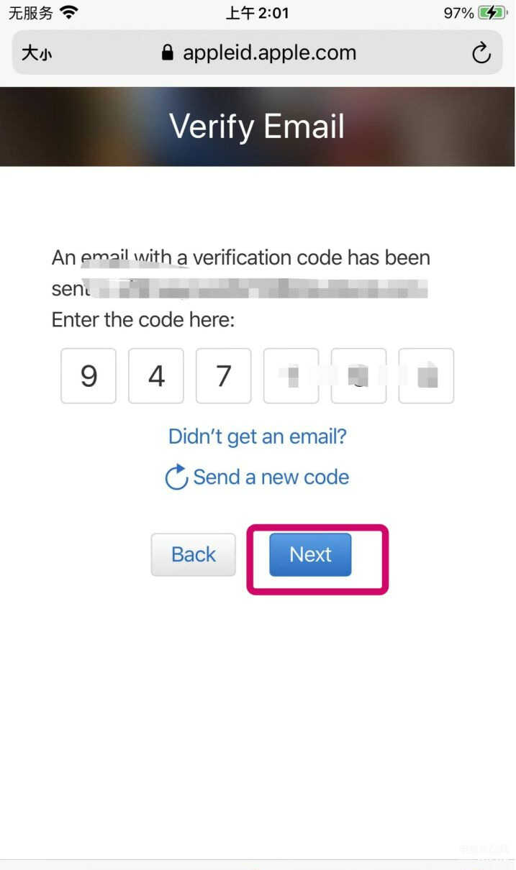Tap the 上午 2:01 clock in status bar

pyautogui.click(x=258, y=12)
